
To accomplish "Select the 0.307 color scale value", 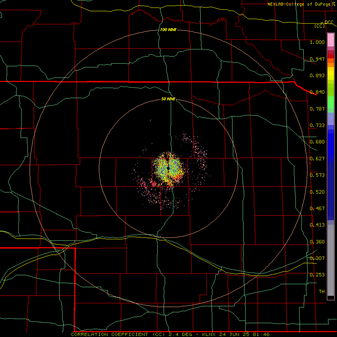I will coord(317,258).
